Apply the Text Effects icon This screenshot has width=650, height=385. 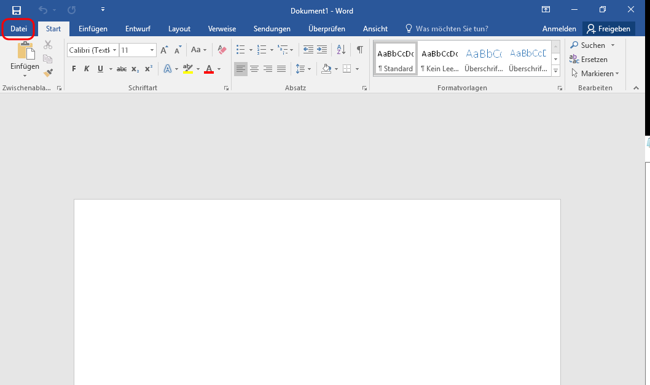tap(167, 69)
